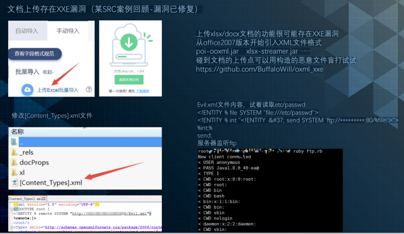Switch to the 自动导入 tab
Screen dimensions: 404x234
[27, 31]
